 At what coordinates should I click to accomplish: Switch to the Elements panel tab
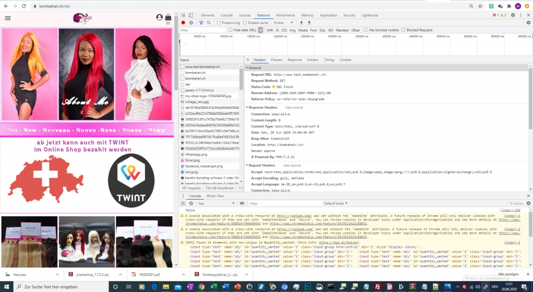(207, 15)
